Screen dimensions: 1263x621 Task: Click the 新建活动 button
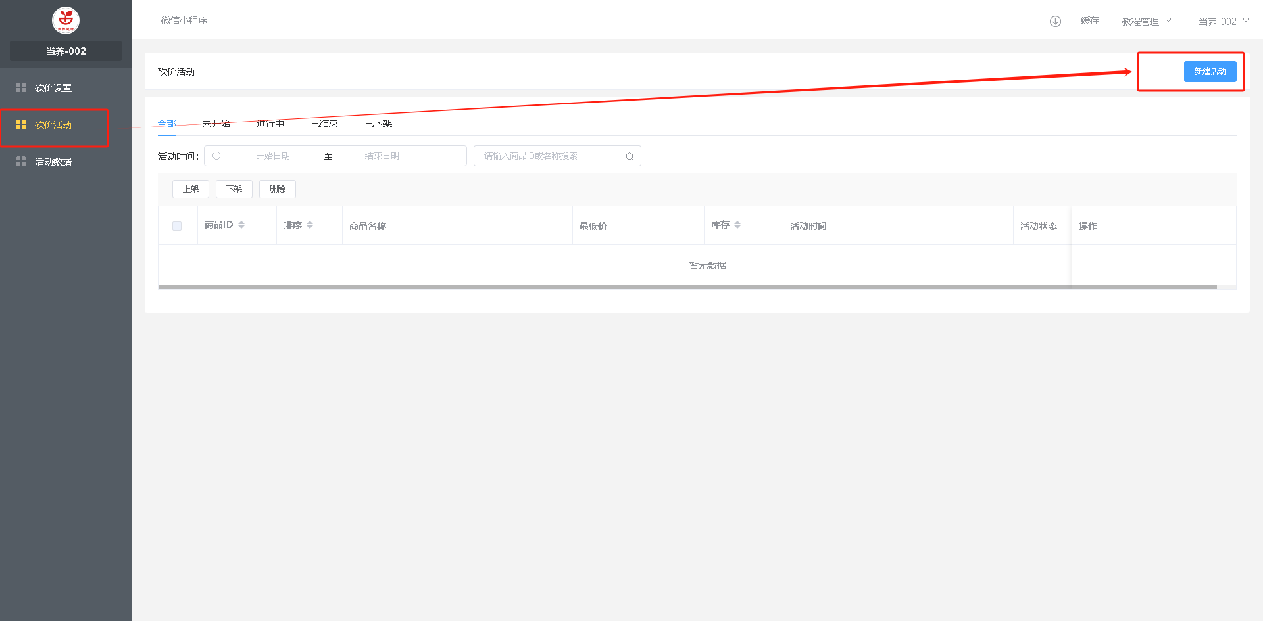[x=1210, y=72]
